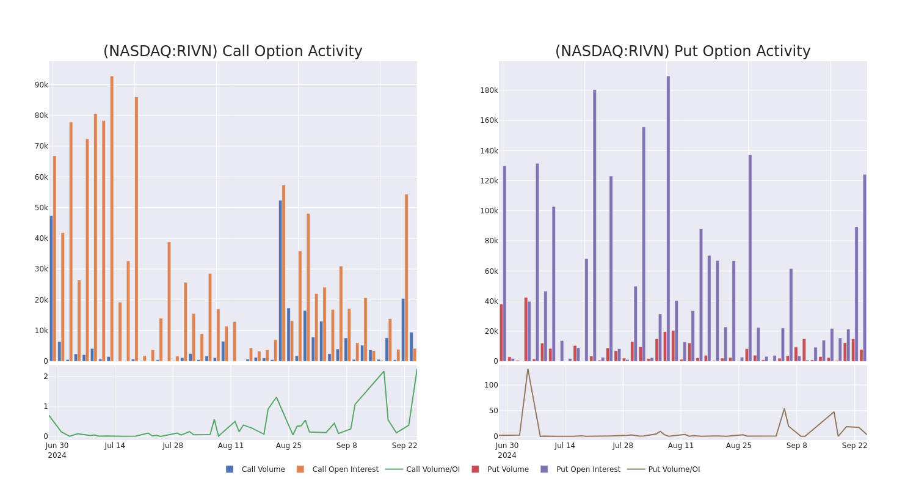This screenshot has height=489, width=916.
Task: Click the Sep 22 label under call chart
Action: click(404, 446)
